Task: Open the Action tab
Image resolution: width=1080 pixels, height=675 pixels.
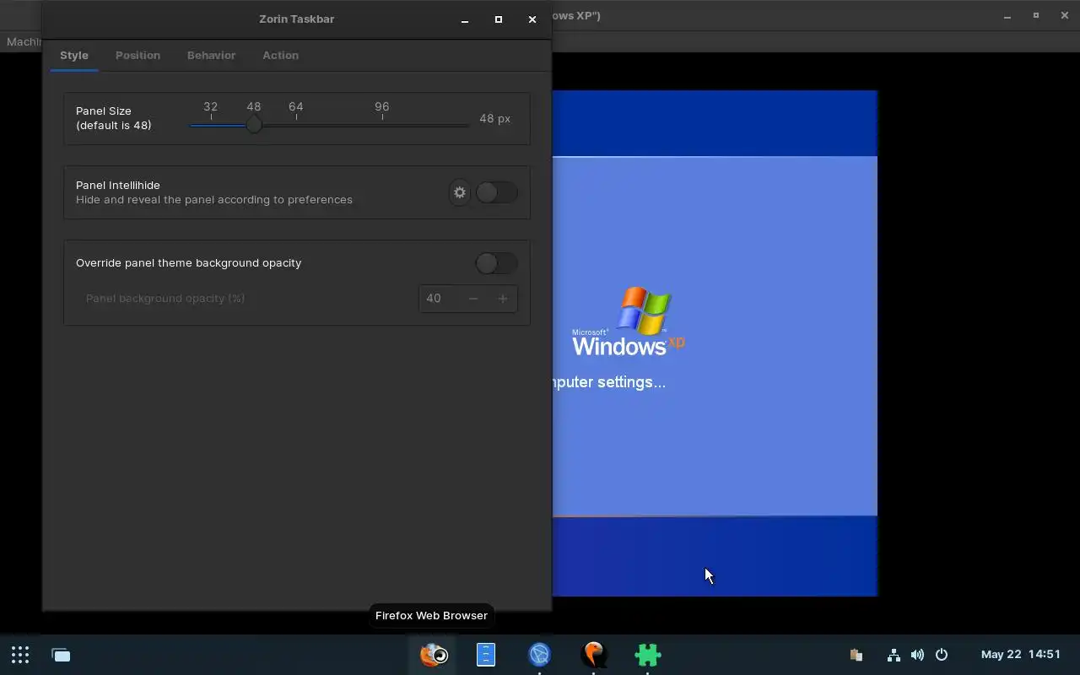Action: pyautogui.click(x=280, y=55)
